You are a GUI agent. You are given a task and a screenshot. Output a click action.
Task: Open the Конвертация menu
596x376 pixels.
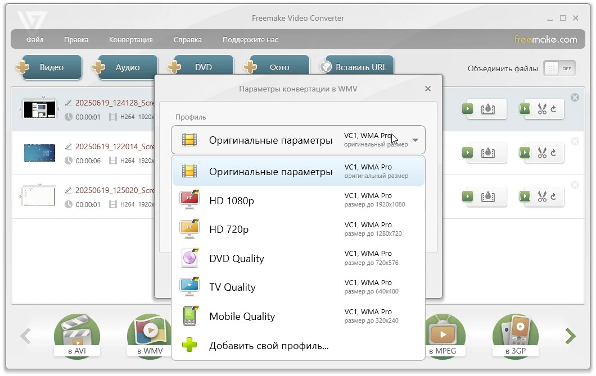131,39
